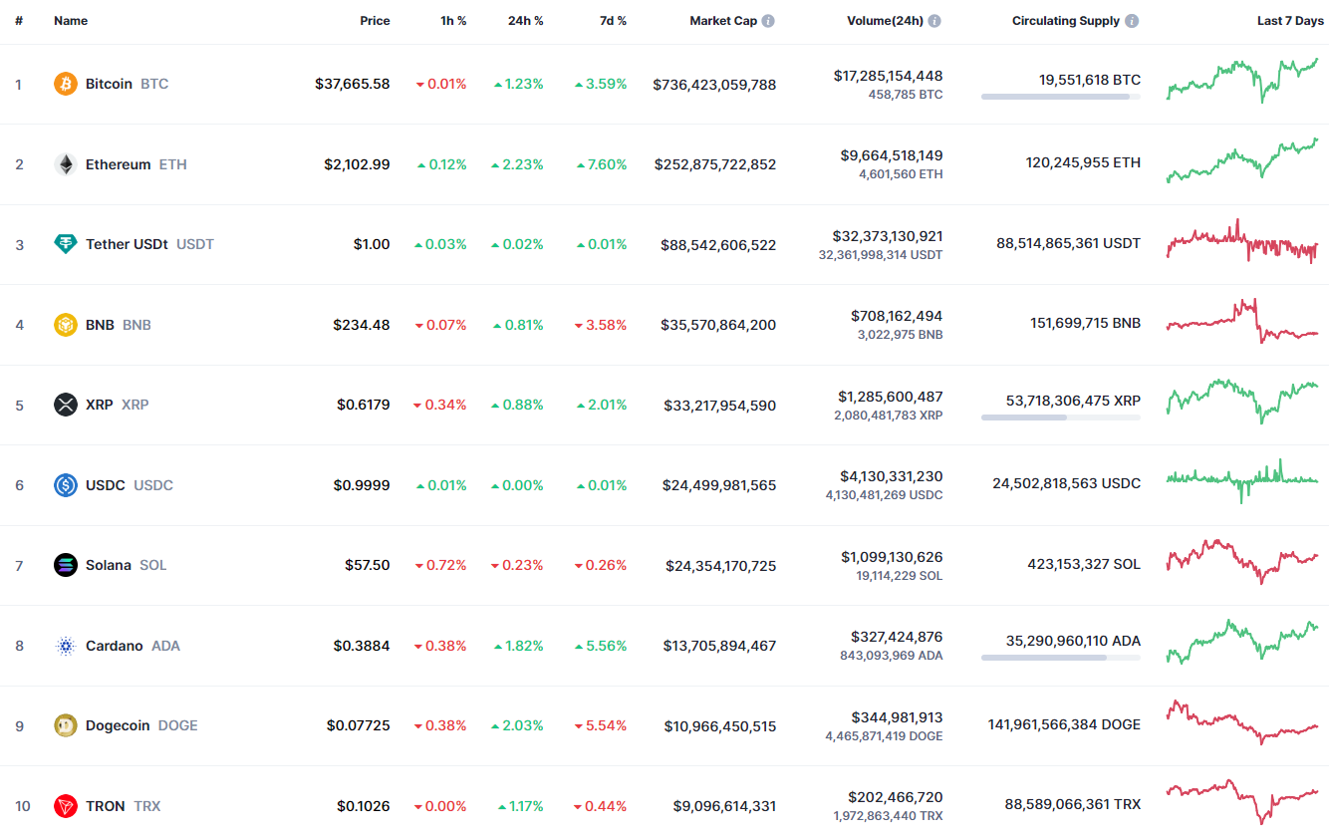This screenshot has height=838, width=1329.
Task: Click the Ethereum diamond logo icon
Action: coord(66,164)
